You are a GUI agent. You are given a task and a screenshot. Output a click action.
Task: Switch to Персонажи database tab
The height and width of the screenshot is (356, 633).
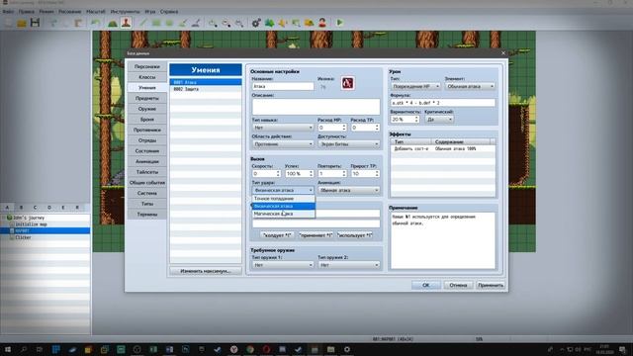click(x=147, y=66)
